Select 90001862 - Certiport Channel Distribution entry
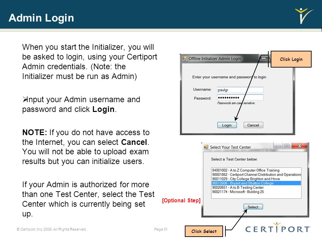This screenshot has width=322, height=242. pyautogui.click(x=256, y=174)
